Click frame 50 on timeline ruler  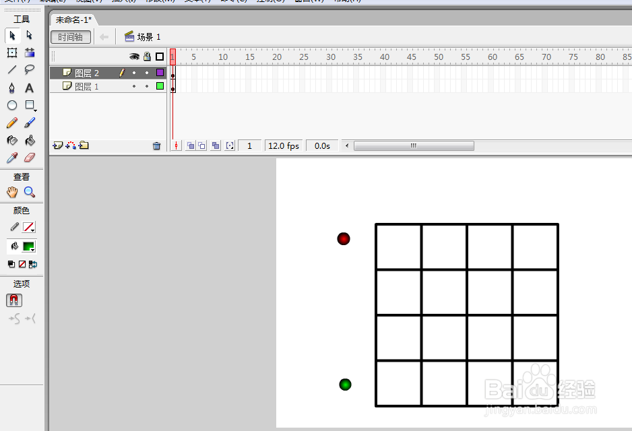coord(439,57)
